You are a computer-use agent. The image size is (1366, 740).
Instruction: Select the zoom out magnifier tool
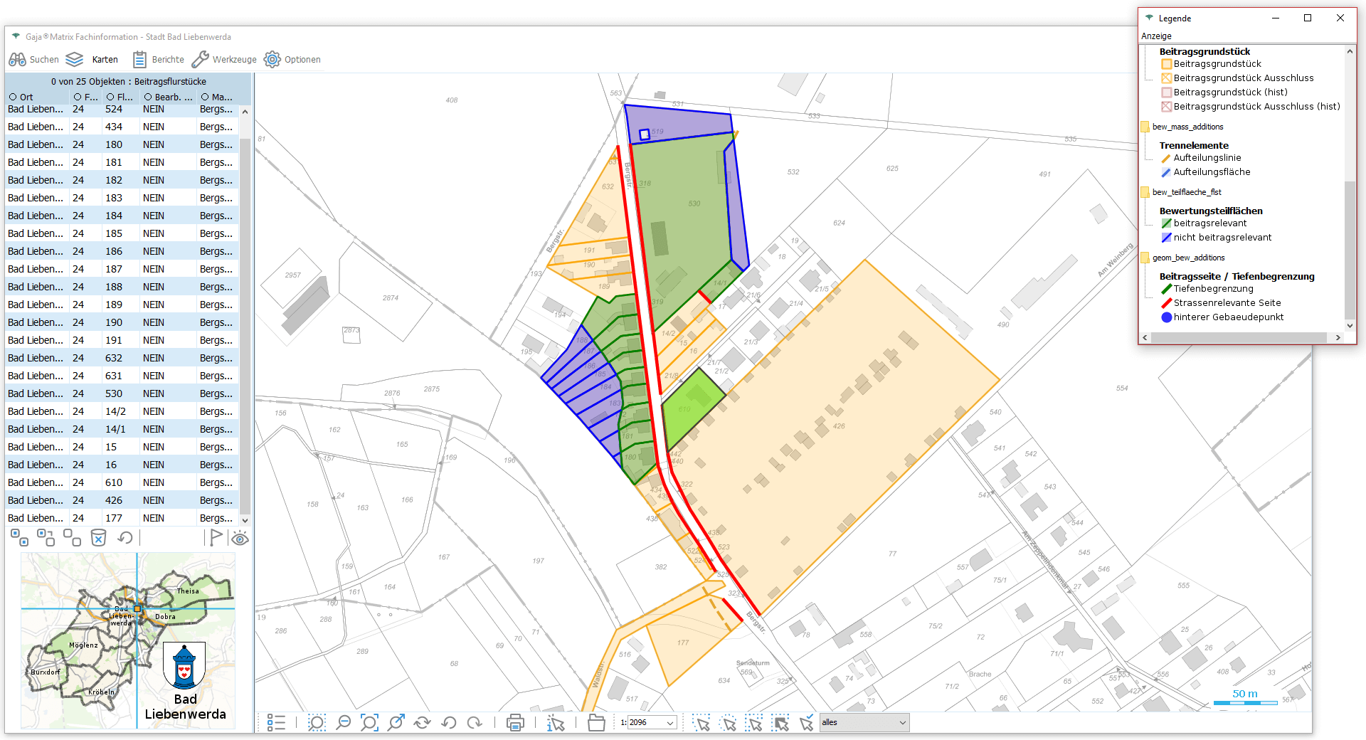[343, 723]
